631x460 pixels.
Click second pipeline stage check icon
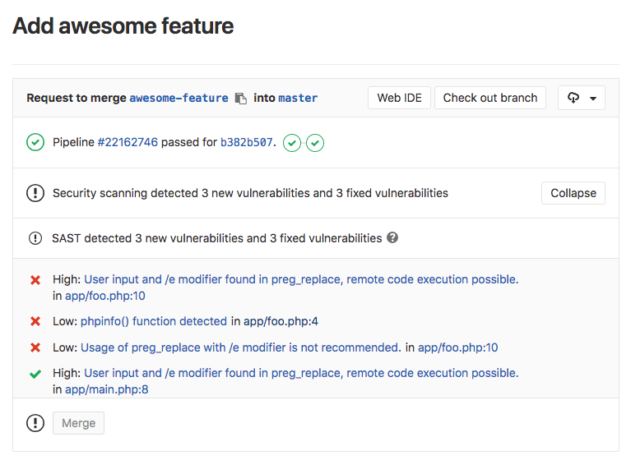pos(315,143)
